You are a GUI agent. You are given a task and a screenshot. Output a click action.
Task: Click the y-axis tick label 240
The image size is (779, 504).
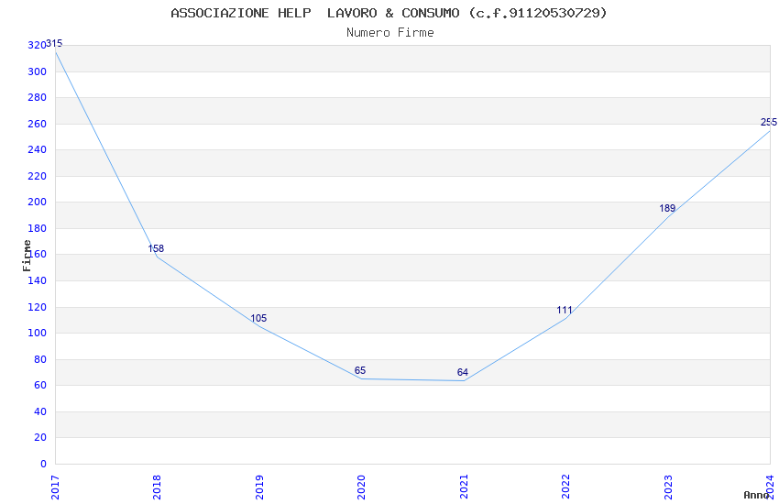click(37, 150)
